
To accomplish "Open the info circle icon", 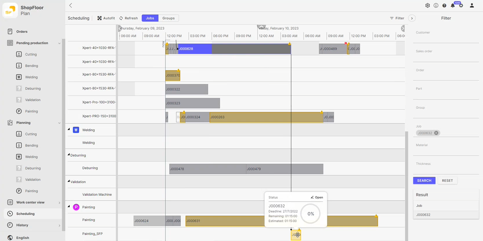I will click(x=436, y=6).
